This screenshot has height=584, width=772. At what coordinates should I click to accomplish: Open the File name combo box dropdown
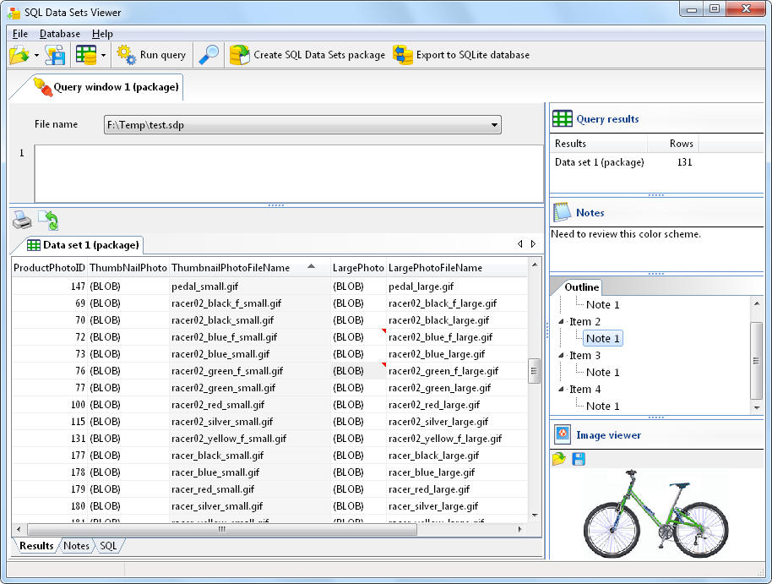click(494, 124)
